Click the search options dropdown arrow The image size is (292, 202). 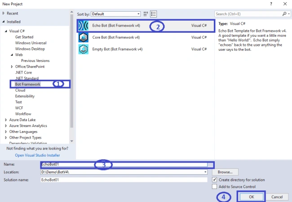(x=289, y=14)
